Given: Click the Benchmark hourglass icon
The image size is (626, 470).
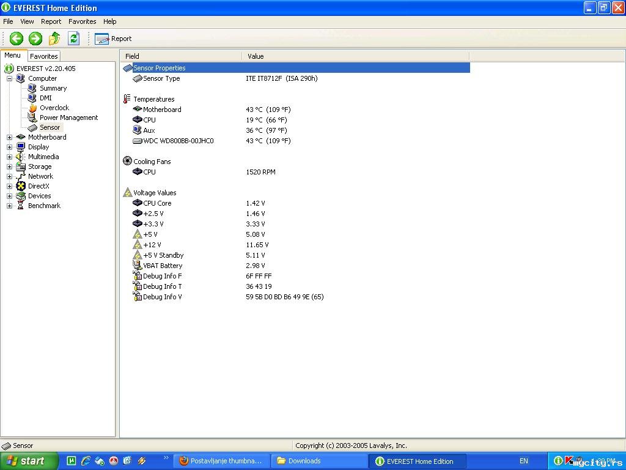Looking at the screenshot, I should click(x=21, y=206).
